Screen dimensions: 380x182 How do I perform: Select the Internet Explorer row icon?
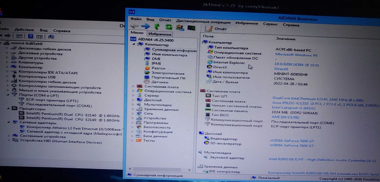click(210, 62)
